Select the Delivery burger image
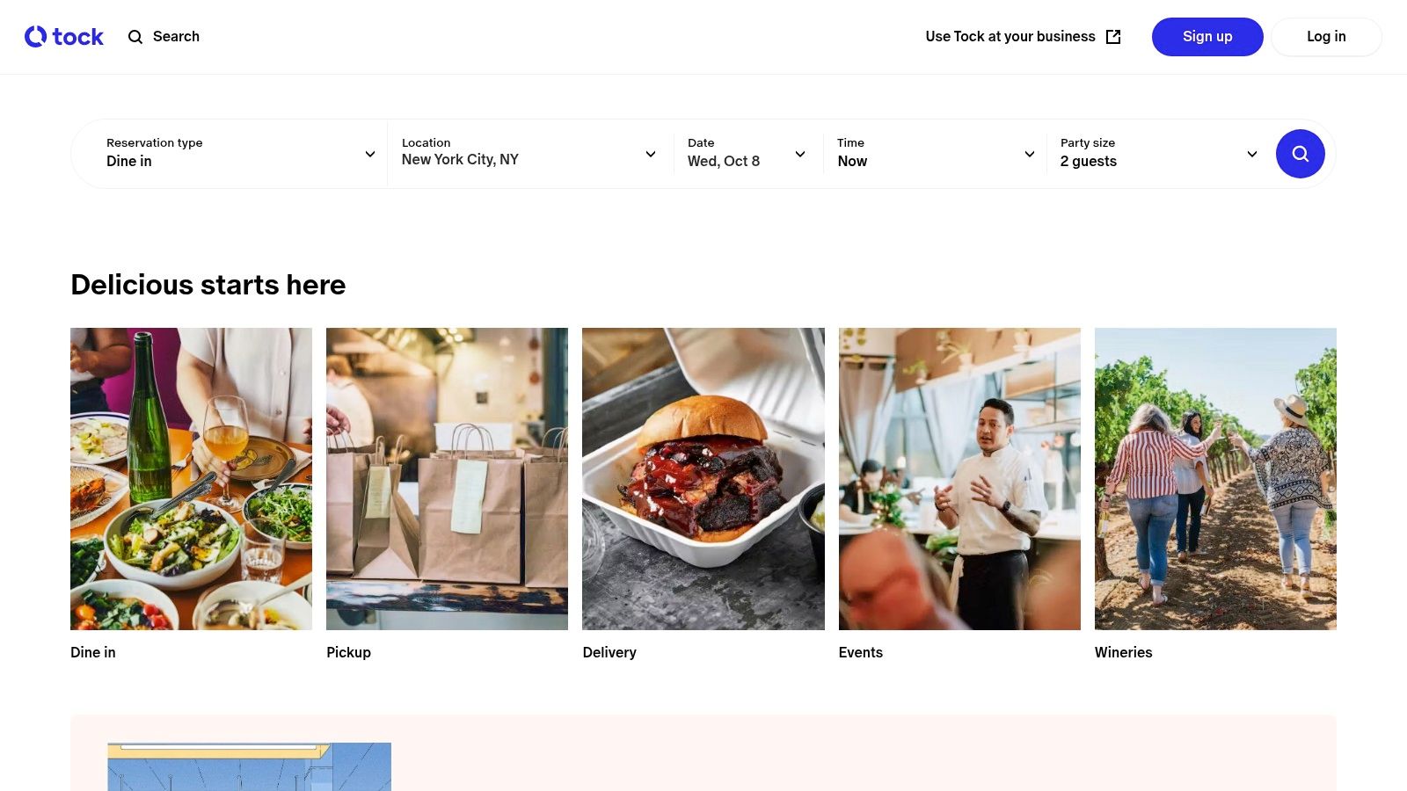 tap(703, 479)
